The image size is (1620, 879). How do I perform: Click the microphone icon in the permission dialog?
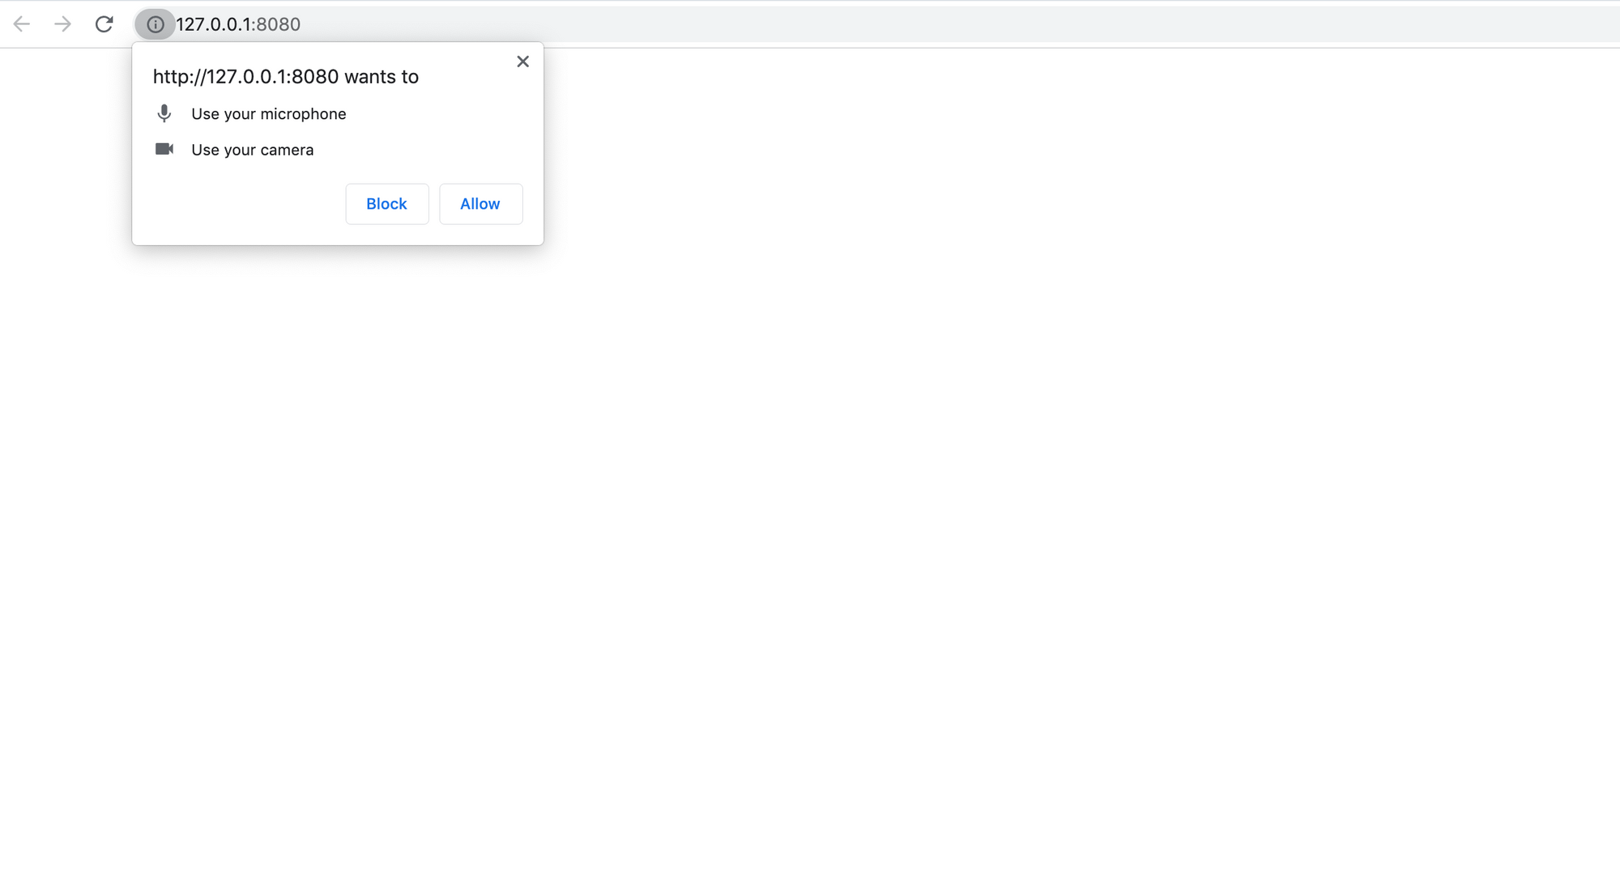165,113
